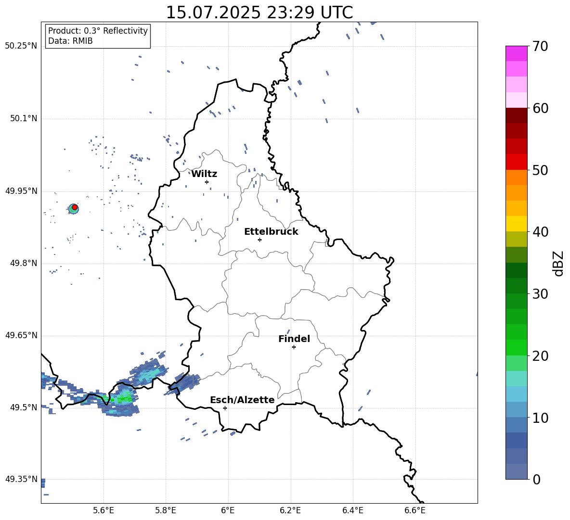Click the 49.5°N latitude label
570x520 pixels.
24,407
